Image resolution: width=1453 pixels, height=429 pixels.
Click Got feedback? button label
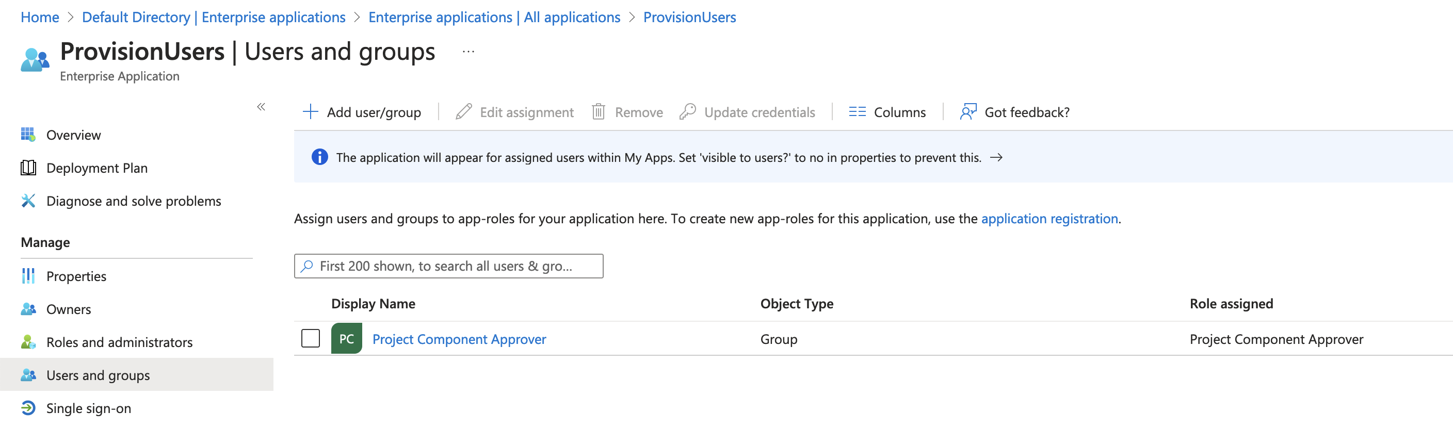tap(1027, 112)
